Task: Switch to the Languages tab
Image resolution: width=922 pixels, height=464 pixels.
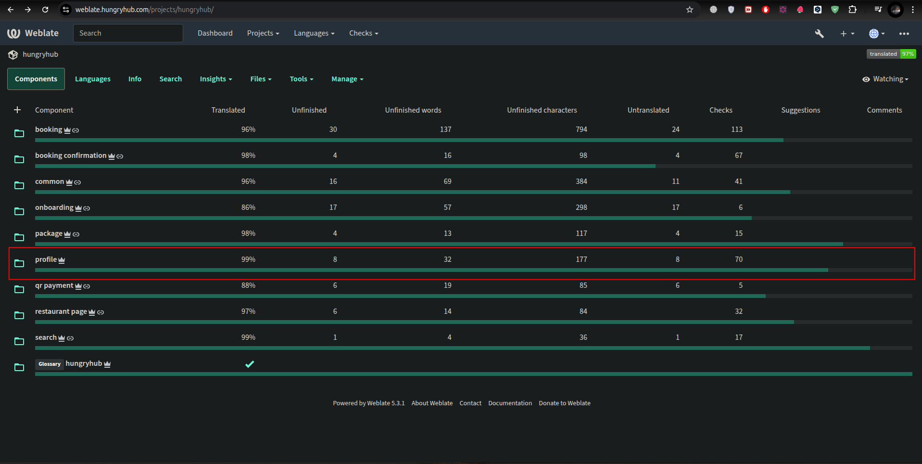Action: (92, 79)
